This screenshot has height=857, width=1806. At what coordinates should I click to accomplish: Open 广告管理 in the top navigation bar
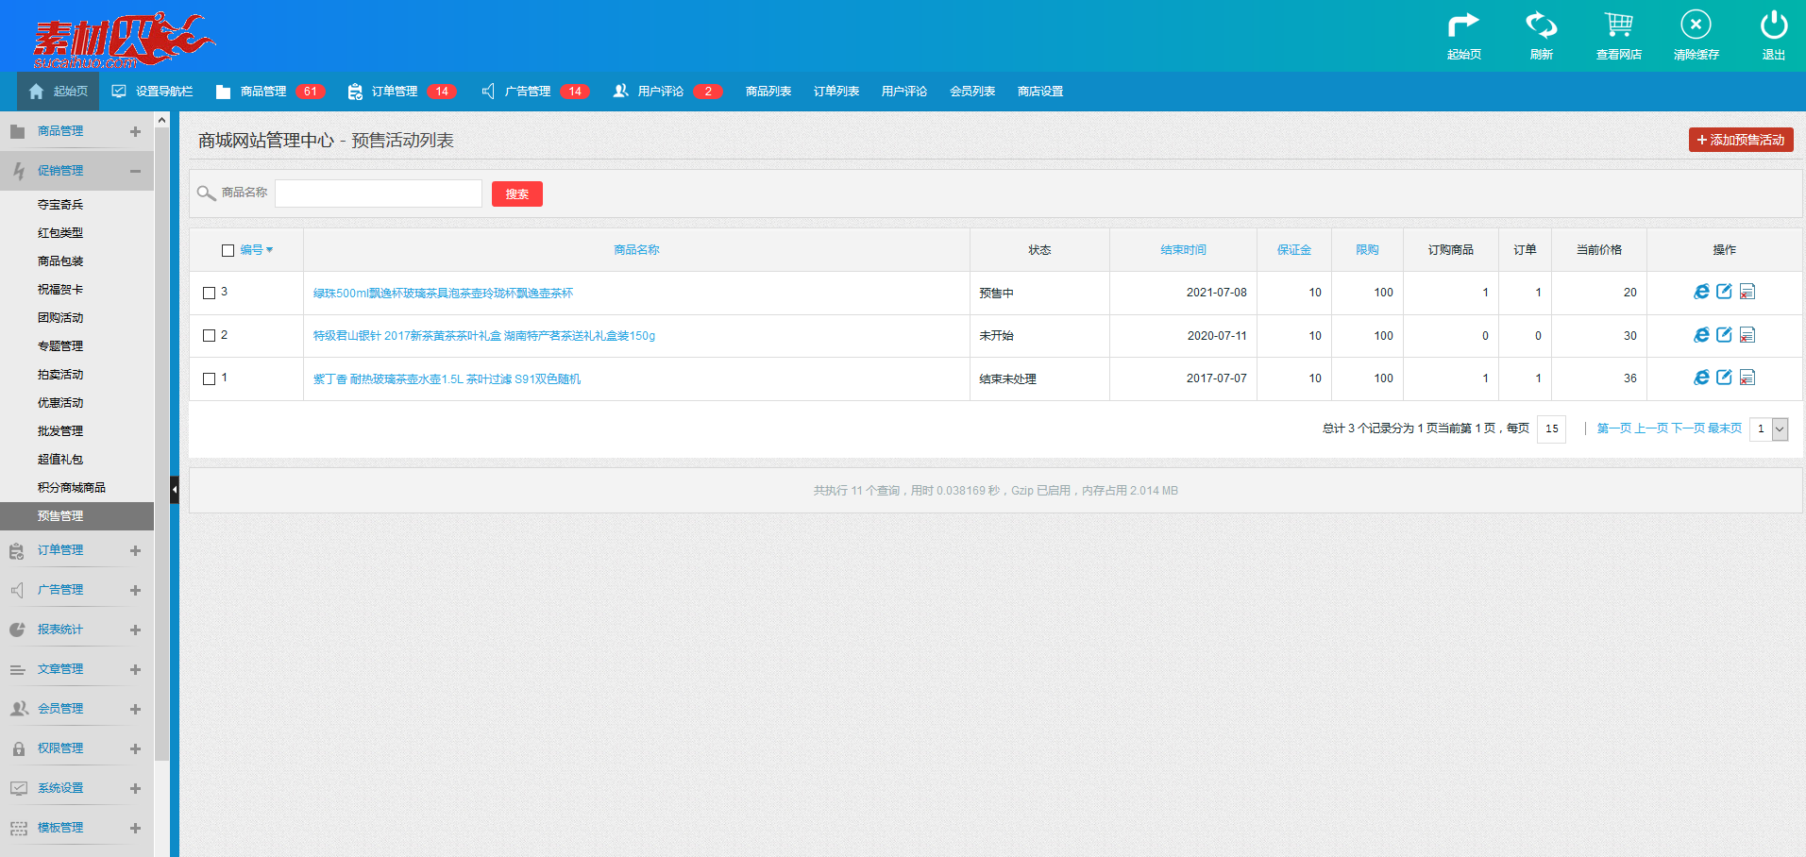[x=527, y=92]
